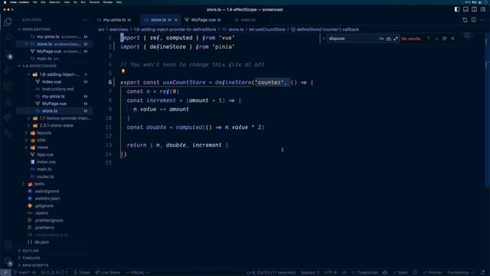The image size is (490, 276).
Task: Go to next match in find widget
Action: [x=436, y=38]
